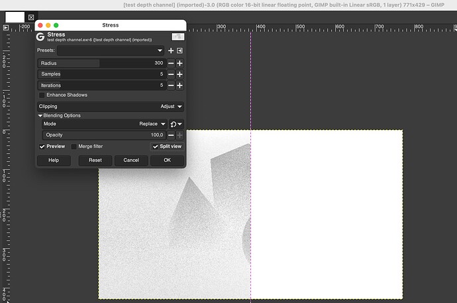Close the Stress dialog red button
The image size is (457, 303).
(40, 25)
